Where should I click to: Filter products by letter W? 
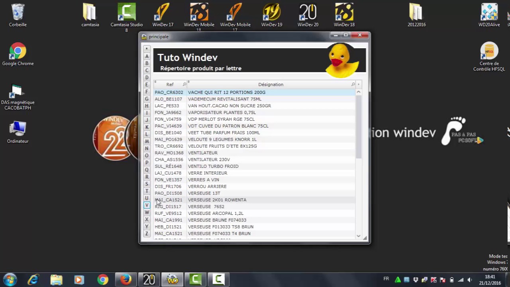(147, 212)
